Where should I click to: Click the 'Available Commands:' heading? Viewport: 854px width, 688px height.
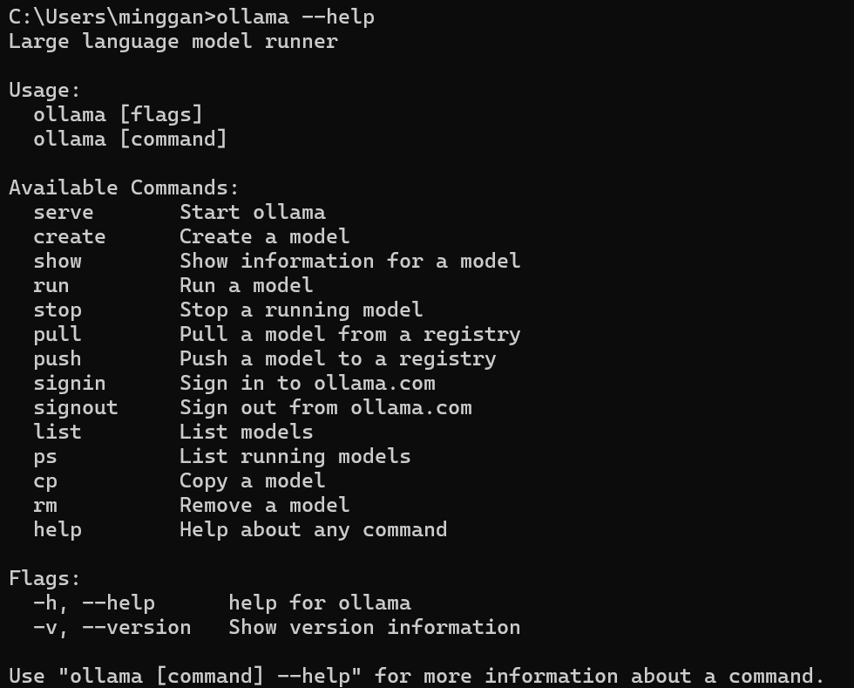124,188
